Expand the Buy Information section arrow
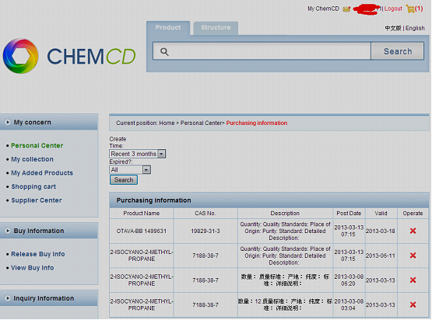The image size is (432, 320). [8, 231]
